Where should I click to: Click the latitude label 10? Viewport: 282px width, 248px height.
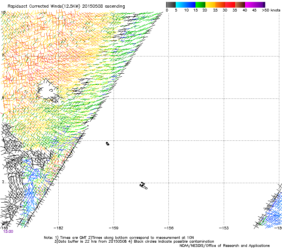tap(3, 13)
